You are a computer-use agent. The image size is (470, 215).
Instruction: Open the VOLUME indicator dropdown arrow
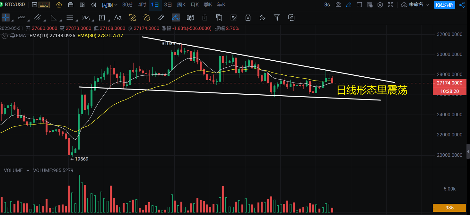pos(28,171)
